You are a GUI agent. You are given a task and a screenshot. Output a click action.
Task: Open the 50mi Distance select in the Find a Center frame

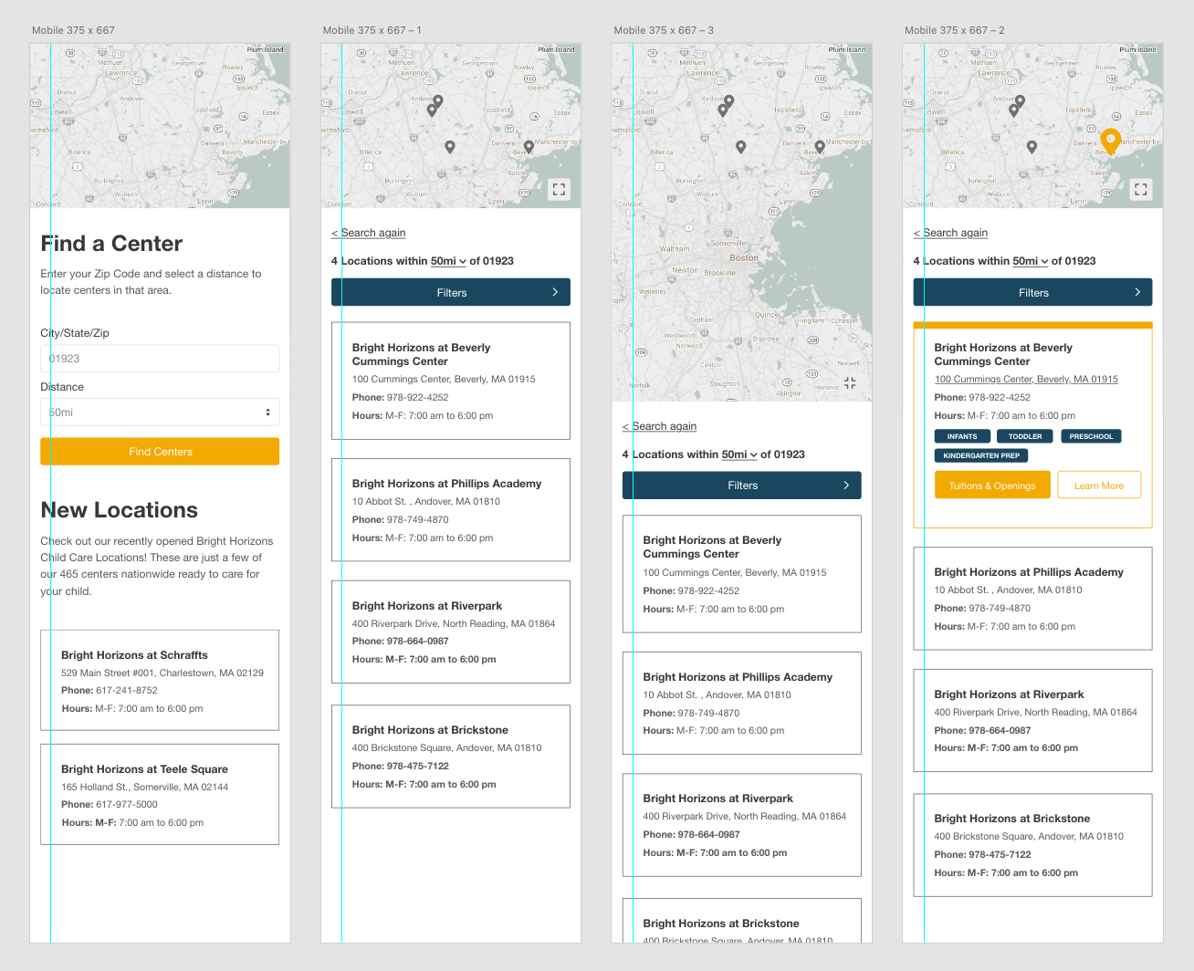(160, 412)
